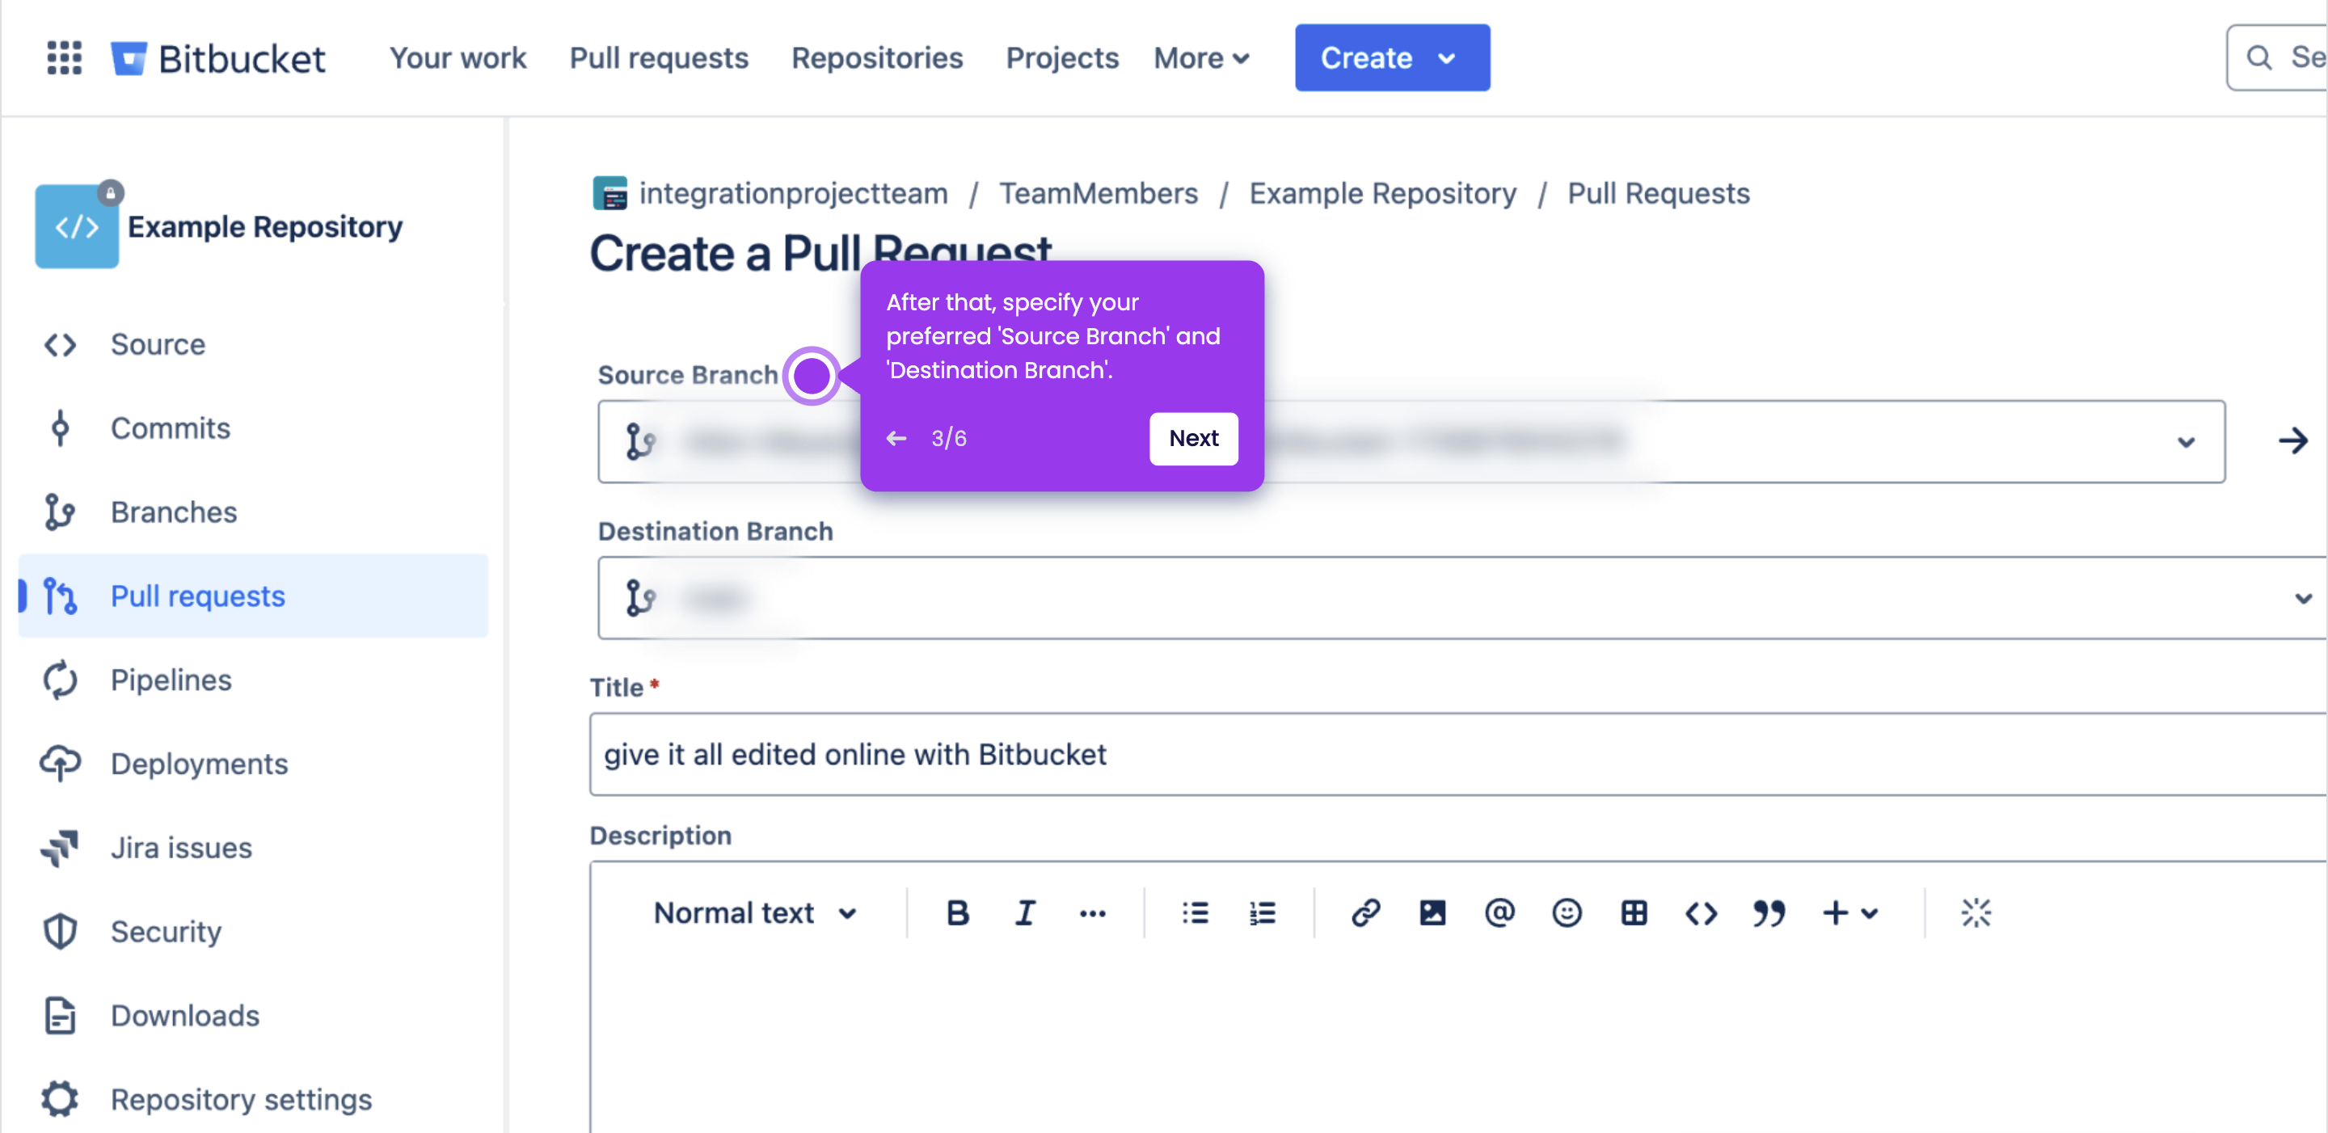2328x1133 pixels.
Task: Open Source in the sidebar
Action: [253, 344]
